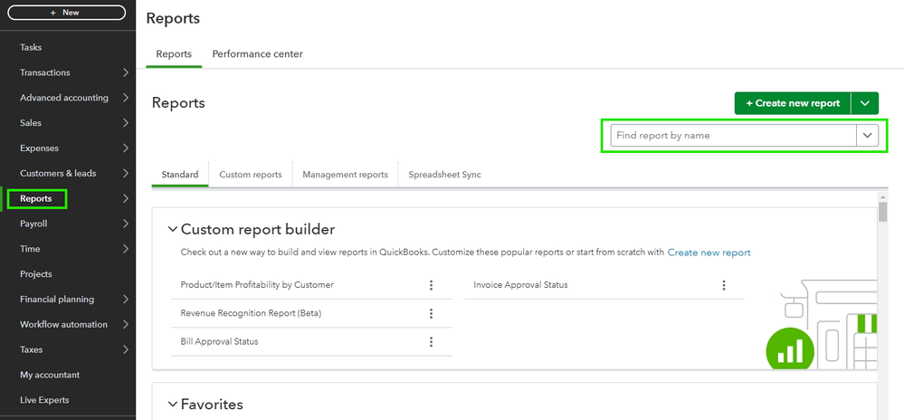
Task: Focus the Find report by name field
Action: [x=733, y=136]
